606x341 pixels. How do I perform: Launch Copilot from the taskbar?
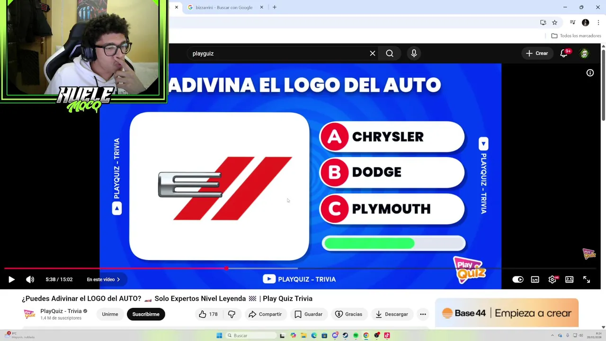point(293,335)
